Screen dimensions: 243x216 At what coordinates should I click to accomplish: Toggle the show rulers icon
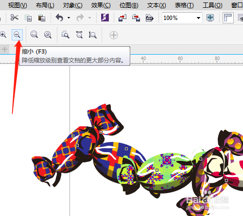click(x=228, y=18)
